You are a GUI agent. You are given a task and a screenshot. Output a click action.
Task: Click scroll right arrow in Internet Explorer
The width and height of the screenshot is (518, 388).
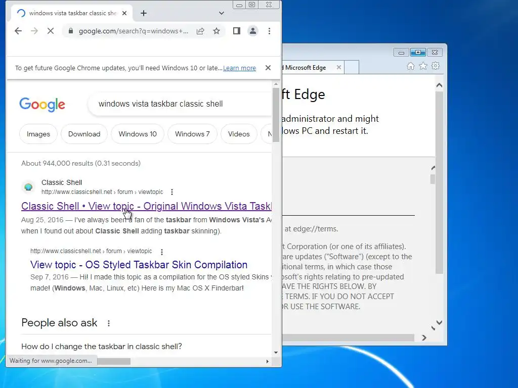tap(424, 337)
